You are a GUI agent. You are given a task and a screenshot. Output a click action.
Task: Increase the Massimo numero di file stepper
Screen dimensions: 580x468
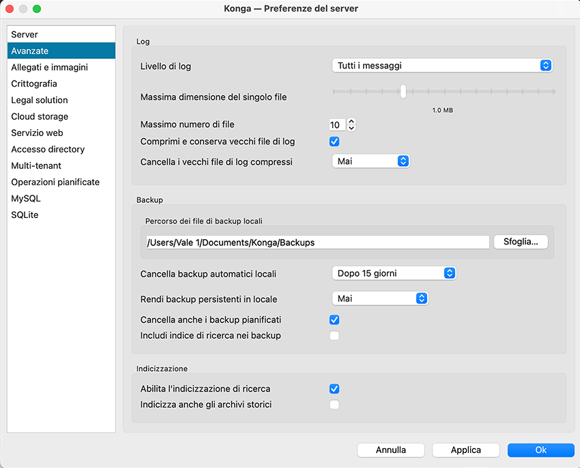coord(351,122)
